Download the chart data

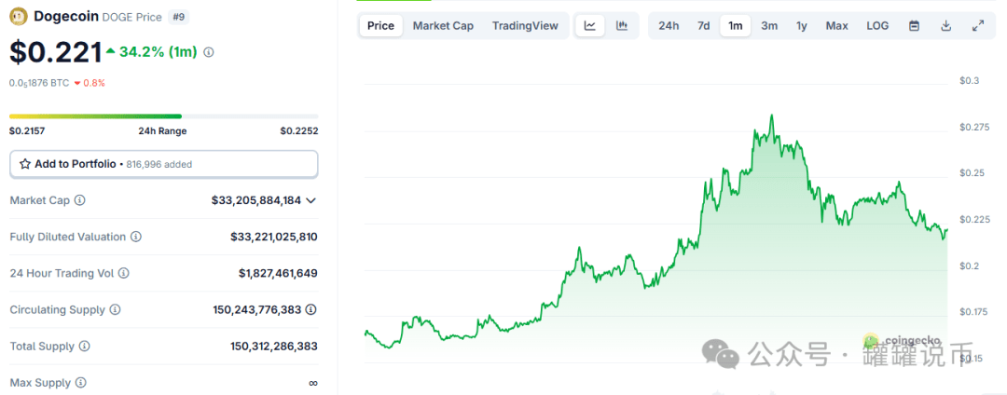pos(946,26)
